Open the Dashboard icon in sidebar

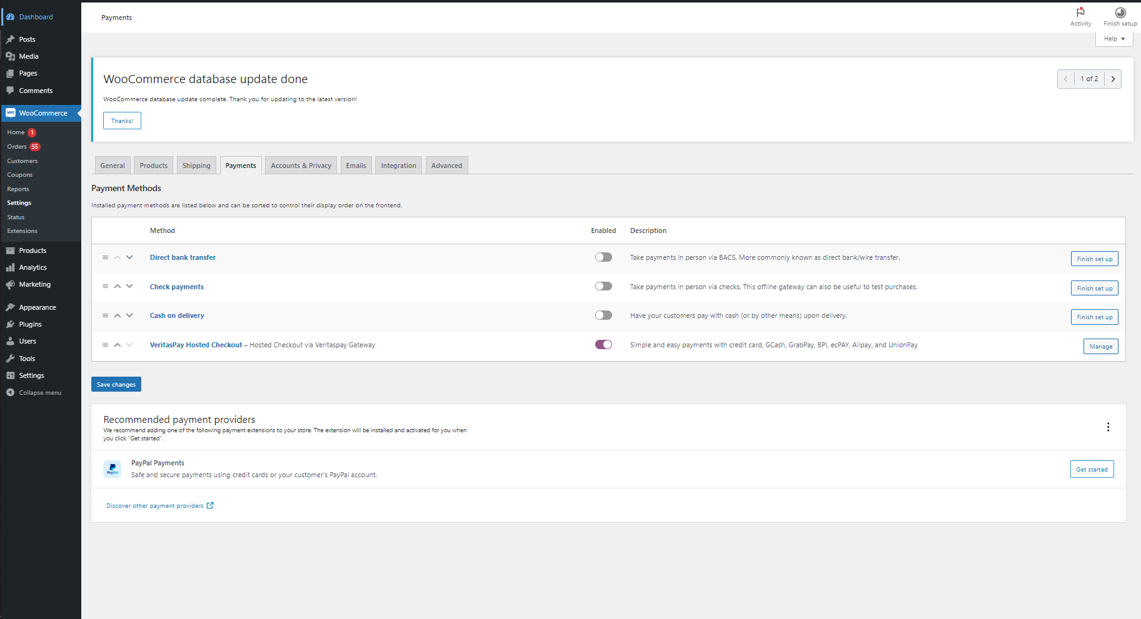pos(10,17)
